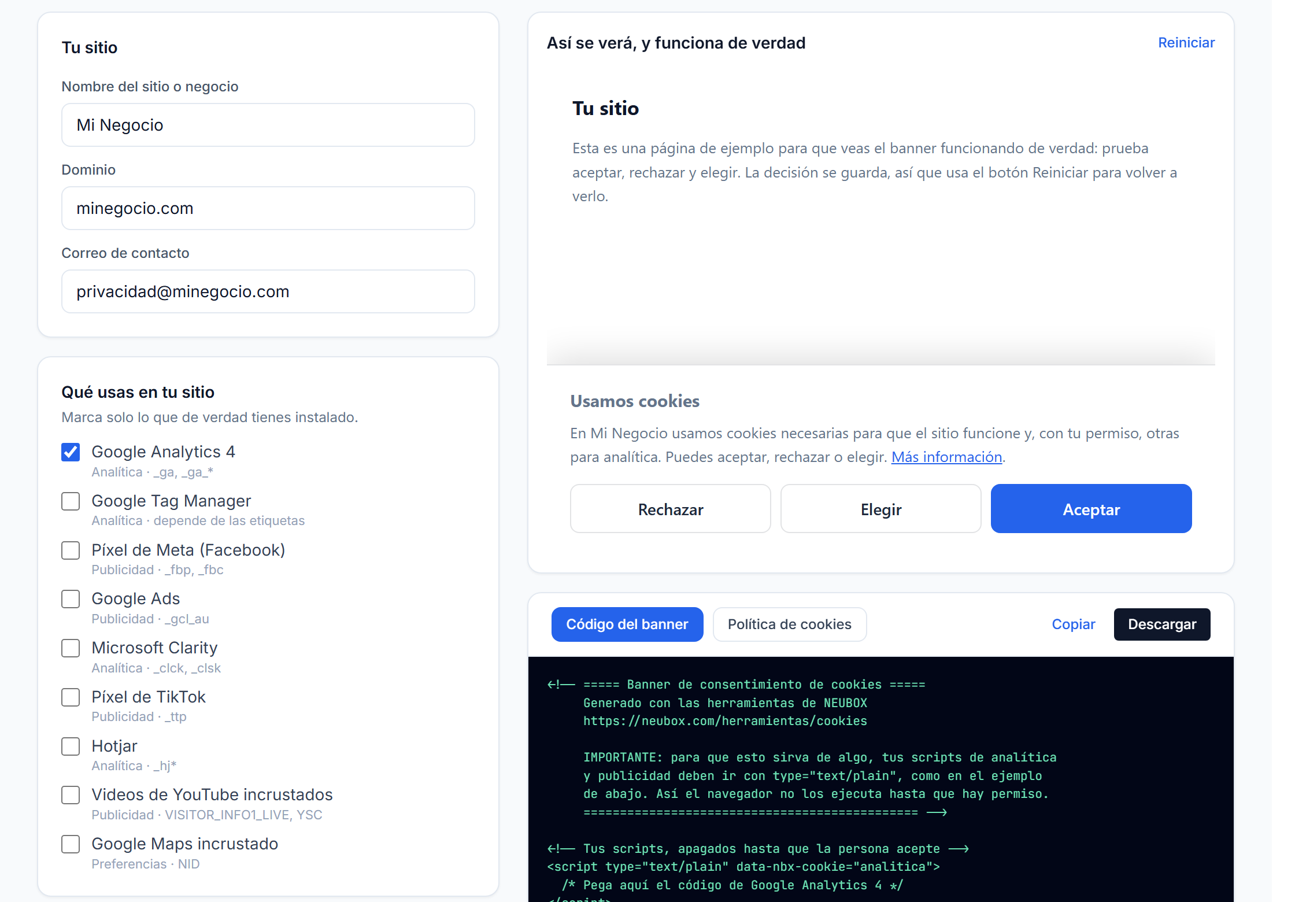Image resolution: width=1295 pixels, height=902 pixels.
Task: Click the 'Publicidad · _fbp, _fbc' description text
Action: 157,570
